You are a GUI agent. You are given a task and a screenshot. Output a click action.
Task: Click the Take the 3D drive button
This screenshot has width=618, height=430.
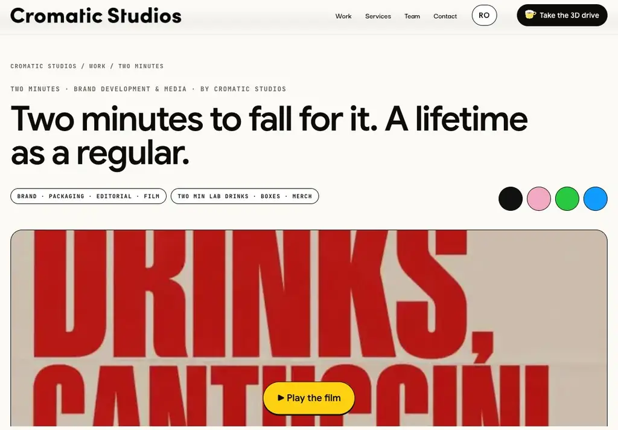click(x=562, y=15)
